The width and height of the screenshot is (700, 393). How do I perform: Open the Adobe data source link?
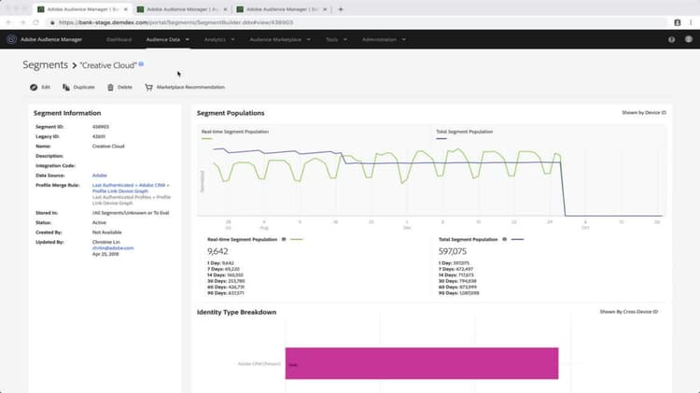click(100, 175)
